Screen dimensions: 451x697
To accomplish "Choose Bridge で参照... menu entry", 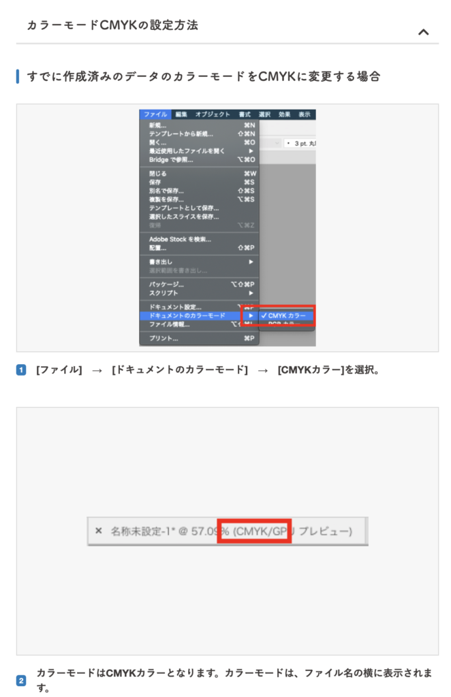I will click(171, 160).
